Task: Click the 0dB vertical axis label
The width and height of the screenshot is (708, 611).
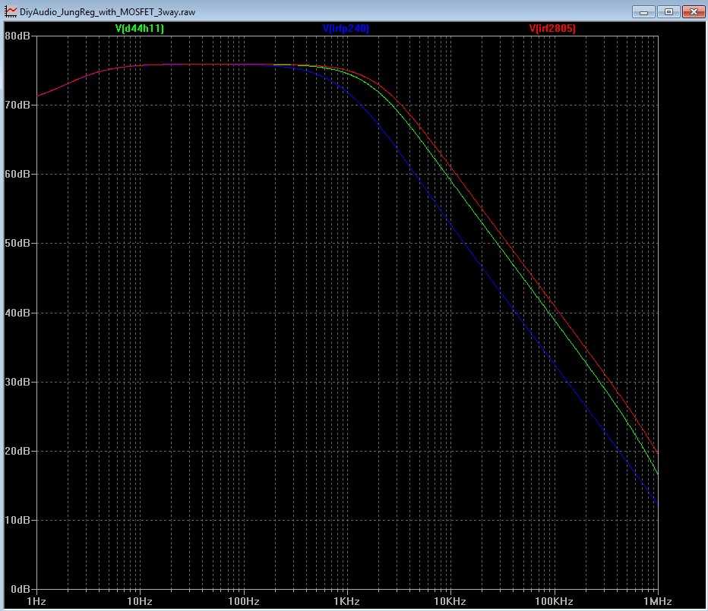Action: [x=21, y=589]
